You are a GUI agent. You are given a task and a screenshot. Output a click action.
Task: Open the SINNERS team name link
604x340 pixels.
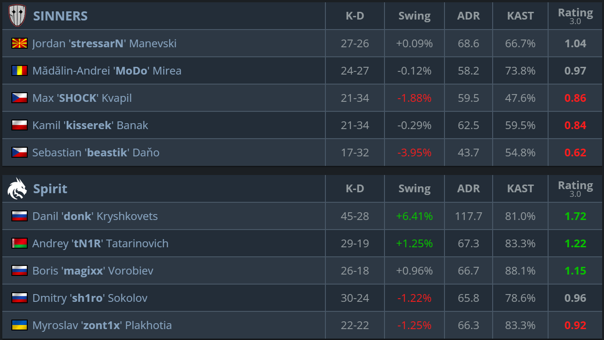point(60,16)
